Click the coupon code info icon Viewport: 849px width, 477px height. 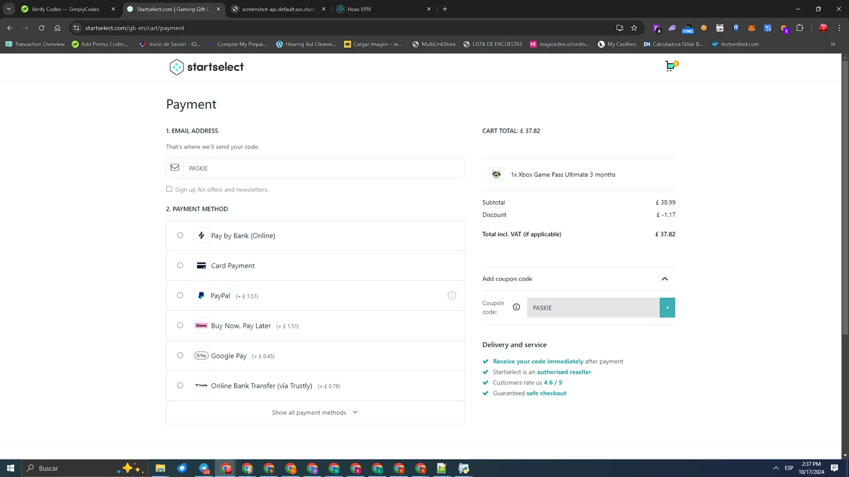pos(516,307)
